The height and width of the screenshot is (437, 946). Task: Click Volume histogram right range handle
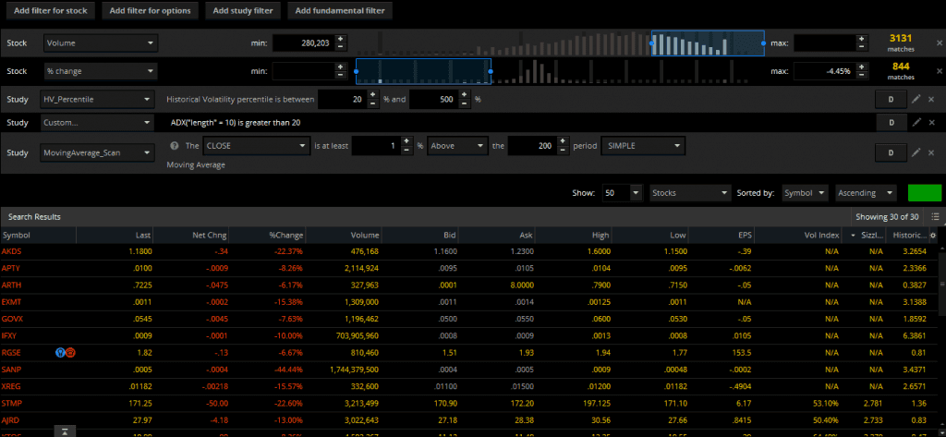[x=764, y=43]
